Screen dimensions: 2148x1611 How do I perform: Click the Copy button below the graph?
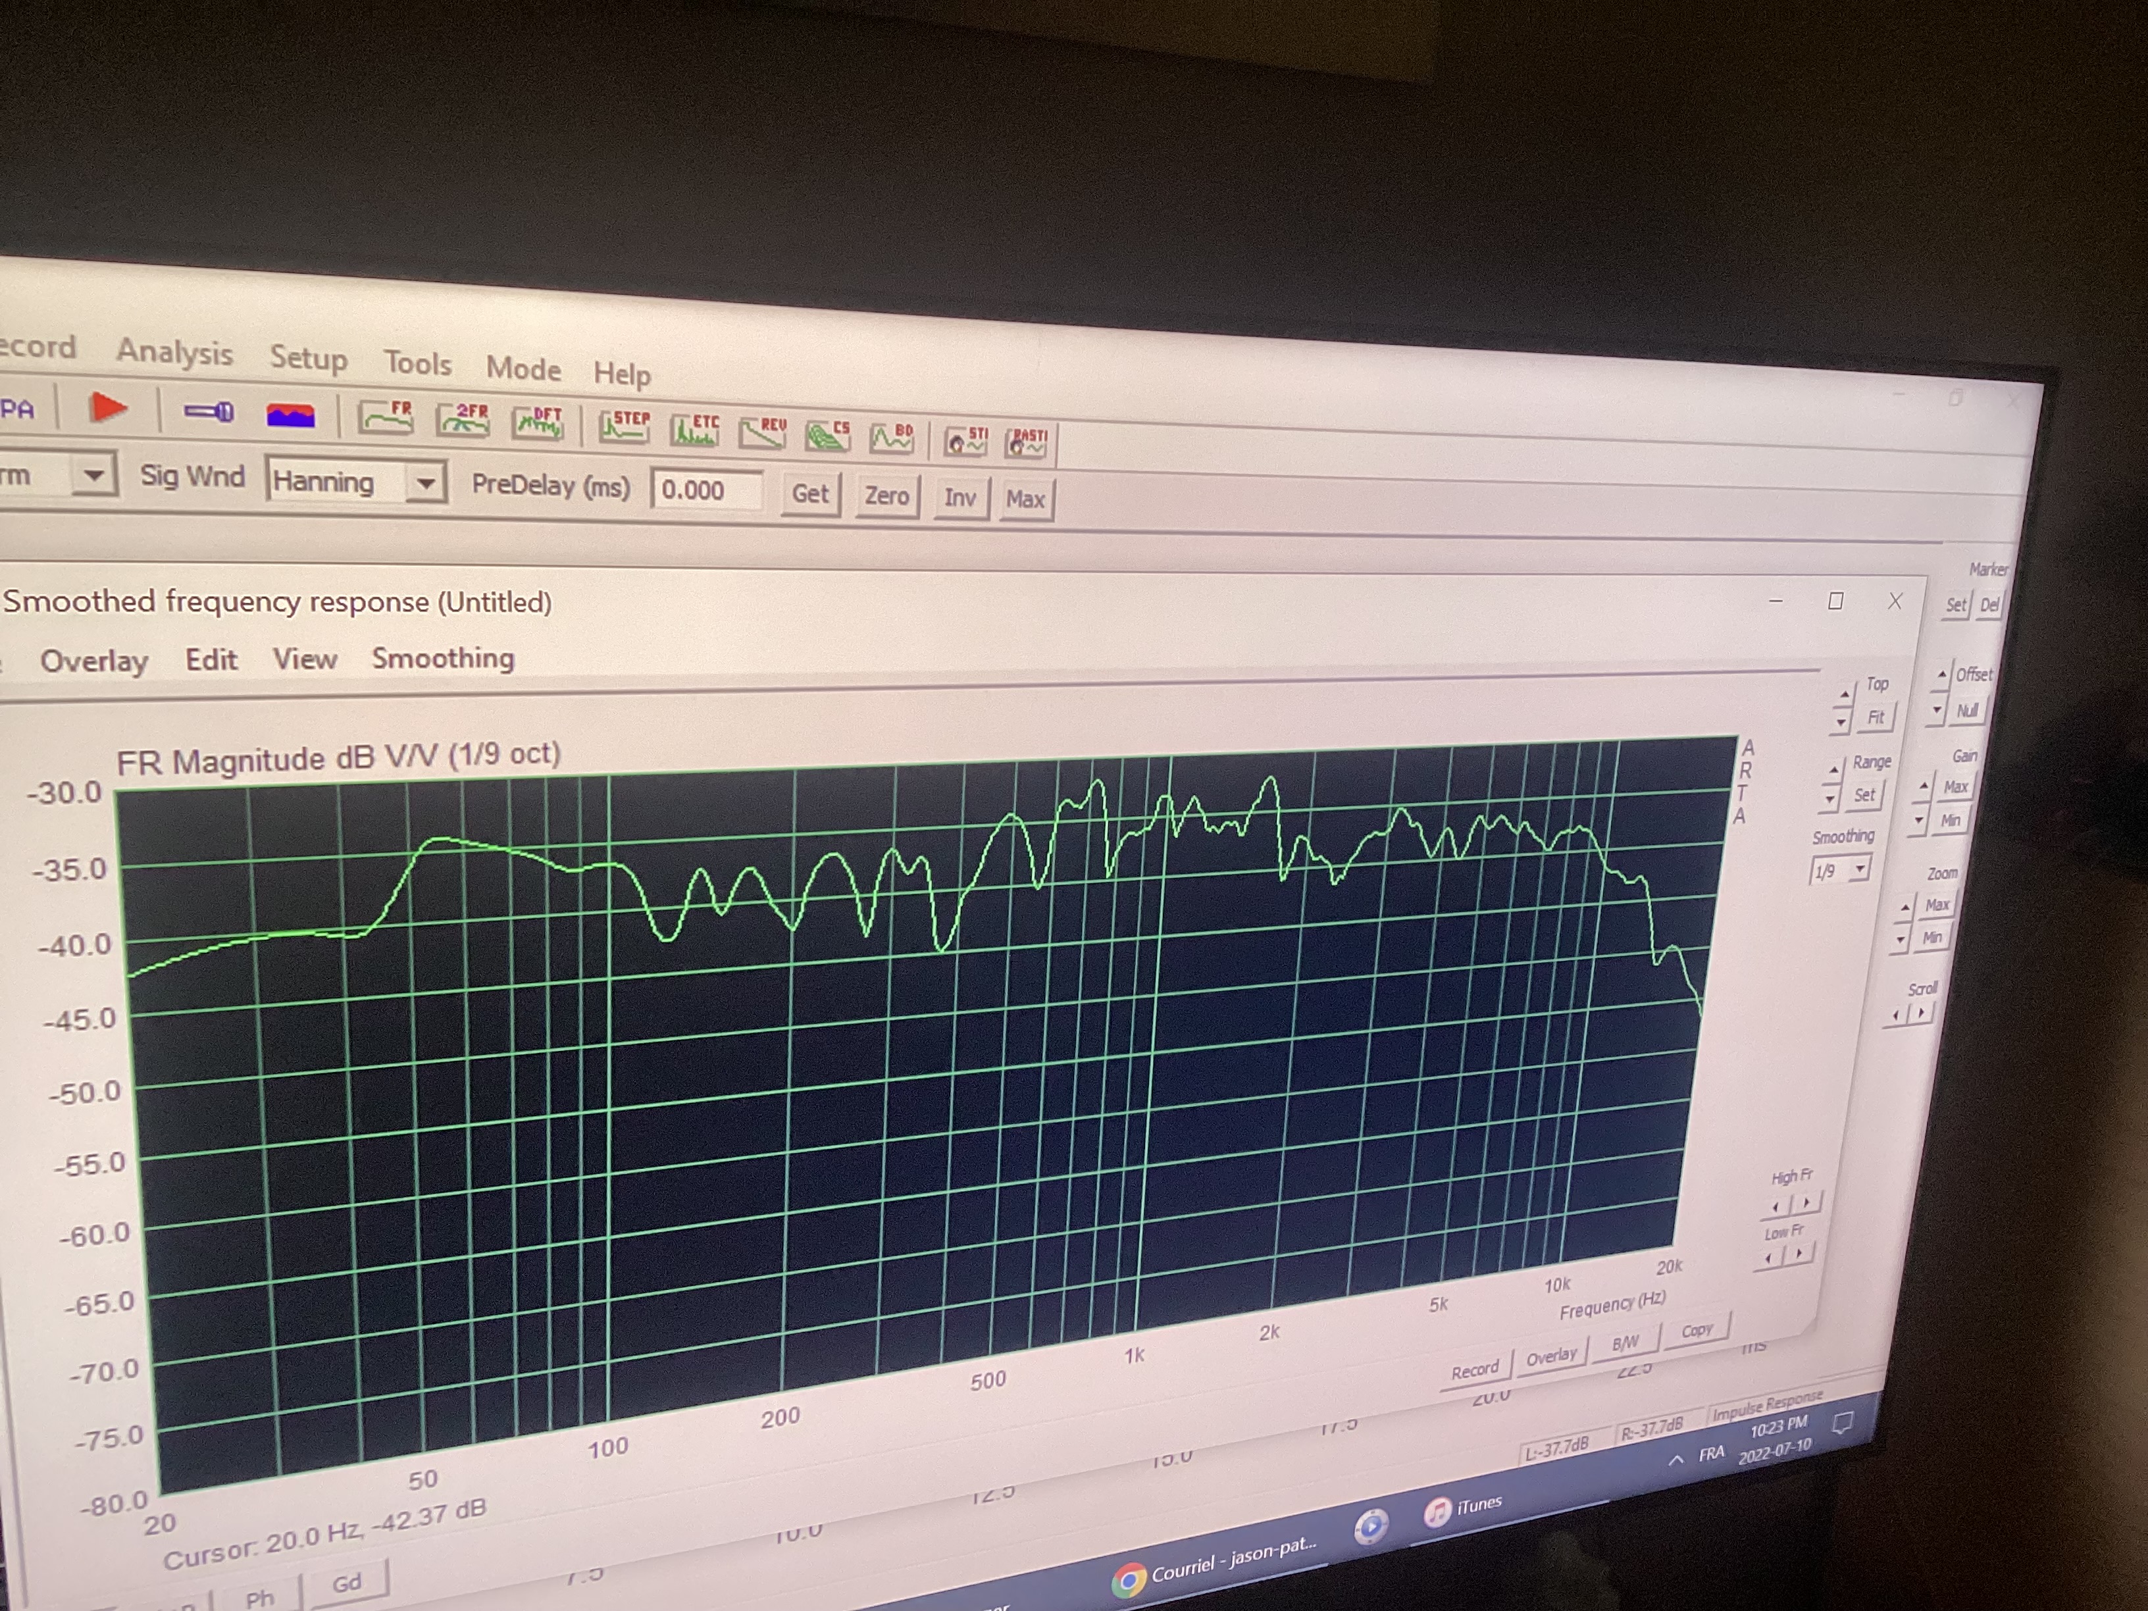(x=1697, y=1331)
